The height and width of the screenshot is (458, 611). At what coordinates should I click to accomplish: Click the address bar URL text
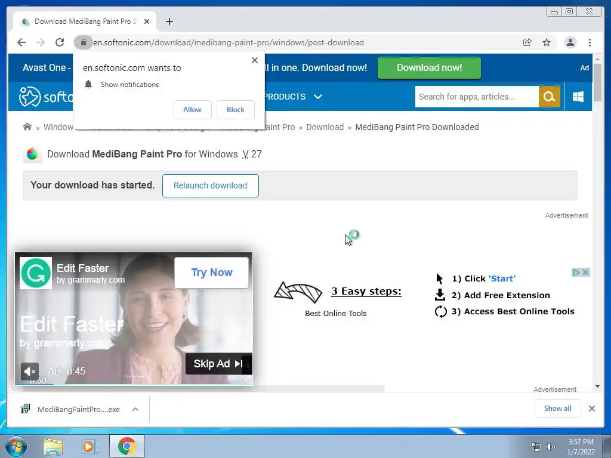click(229, 42)
